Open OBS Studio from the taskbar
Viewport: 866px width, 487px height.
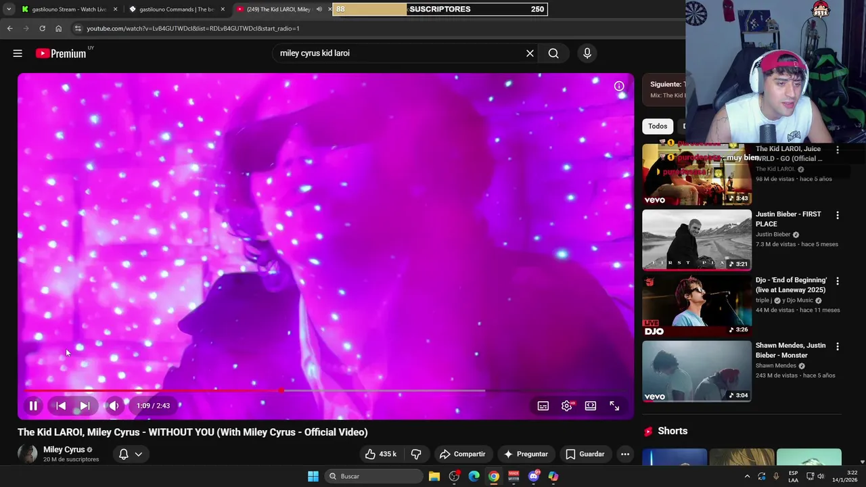(x=454, y=476)
